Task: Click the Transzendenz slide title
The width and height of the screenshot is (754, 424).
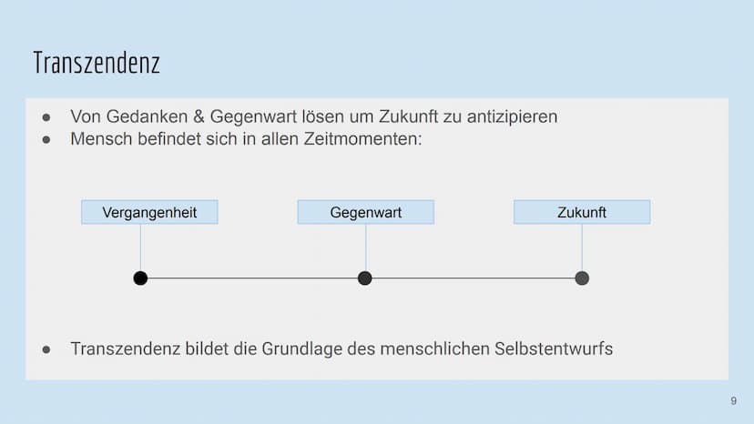Action: [97, 63]
